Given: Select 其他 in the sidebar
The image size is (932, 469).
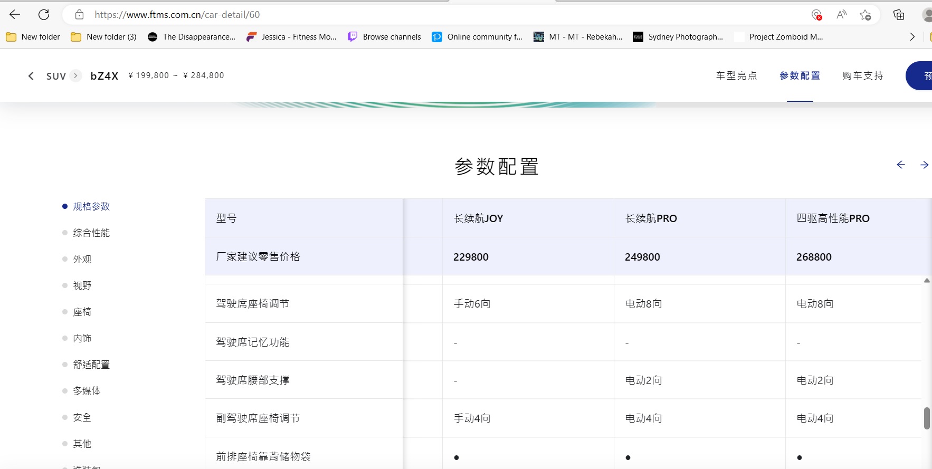Looking at the screenshot, I should [82, 444].
